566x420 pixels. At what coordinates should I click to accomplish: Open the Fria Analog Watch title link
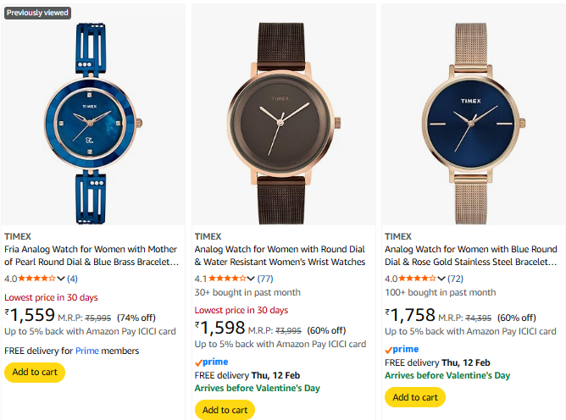91,256
